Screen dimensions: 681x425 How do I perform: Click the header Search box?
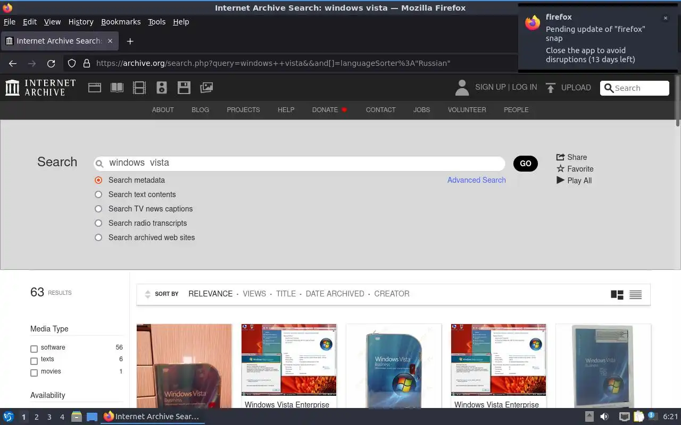635,88
